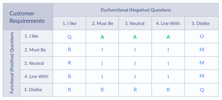Select the Dysfunctional (Negative) Questions header
Viewport: 222px width, 100px height.
pyautogui.click(x=136, y=10)
